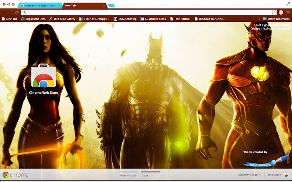Click the yellow minimize window button
The height and width of the screenshot is (182, 292).
click(x=9, y=4)
